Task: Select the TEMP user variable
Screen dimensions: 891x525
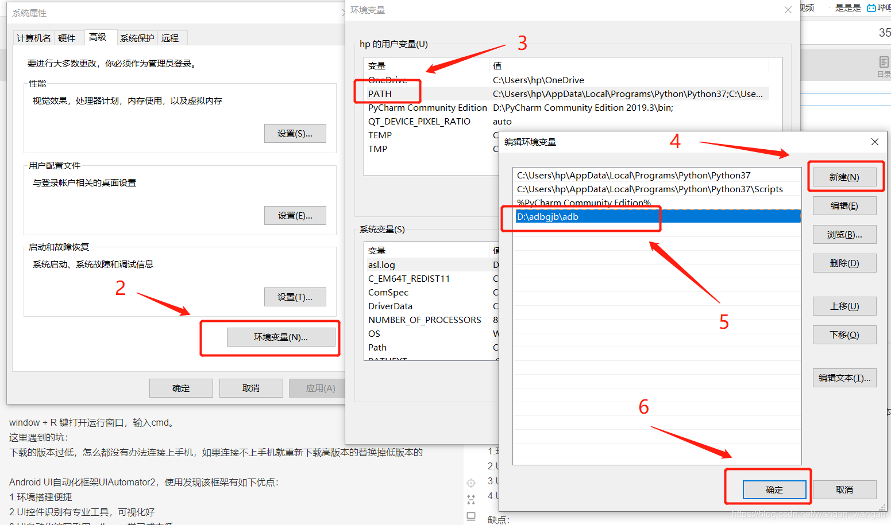Action: coord(432,135)
